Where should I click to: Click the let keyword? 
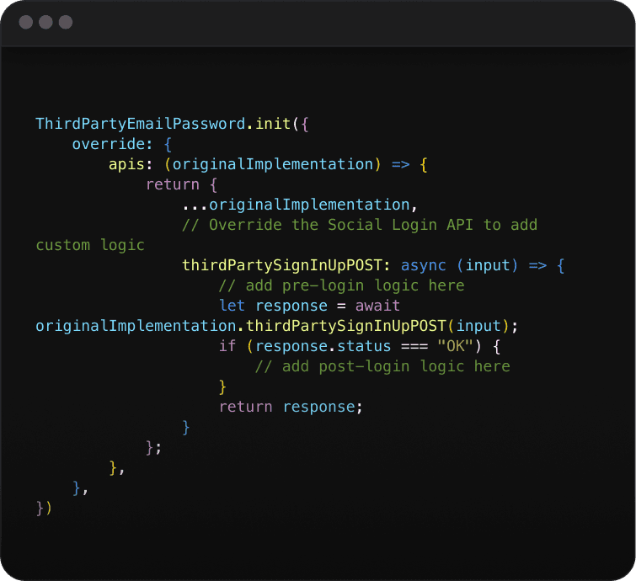pos(232,306)
